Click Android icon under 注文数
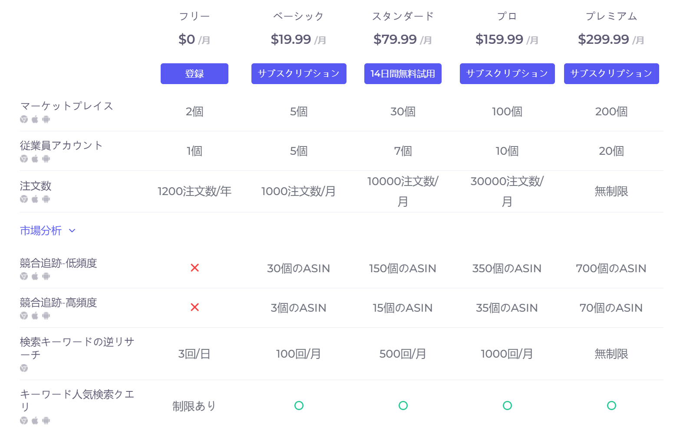The height and width of the screenshot is (430, 680). [x=46, y=199]
